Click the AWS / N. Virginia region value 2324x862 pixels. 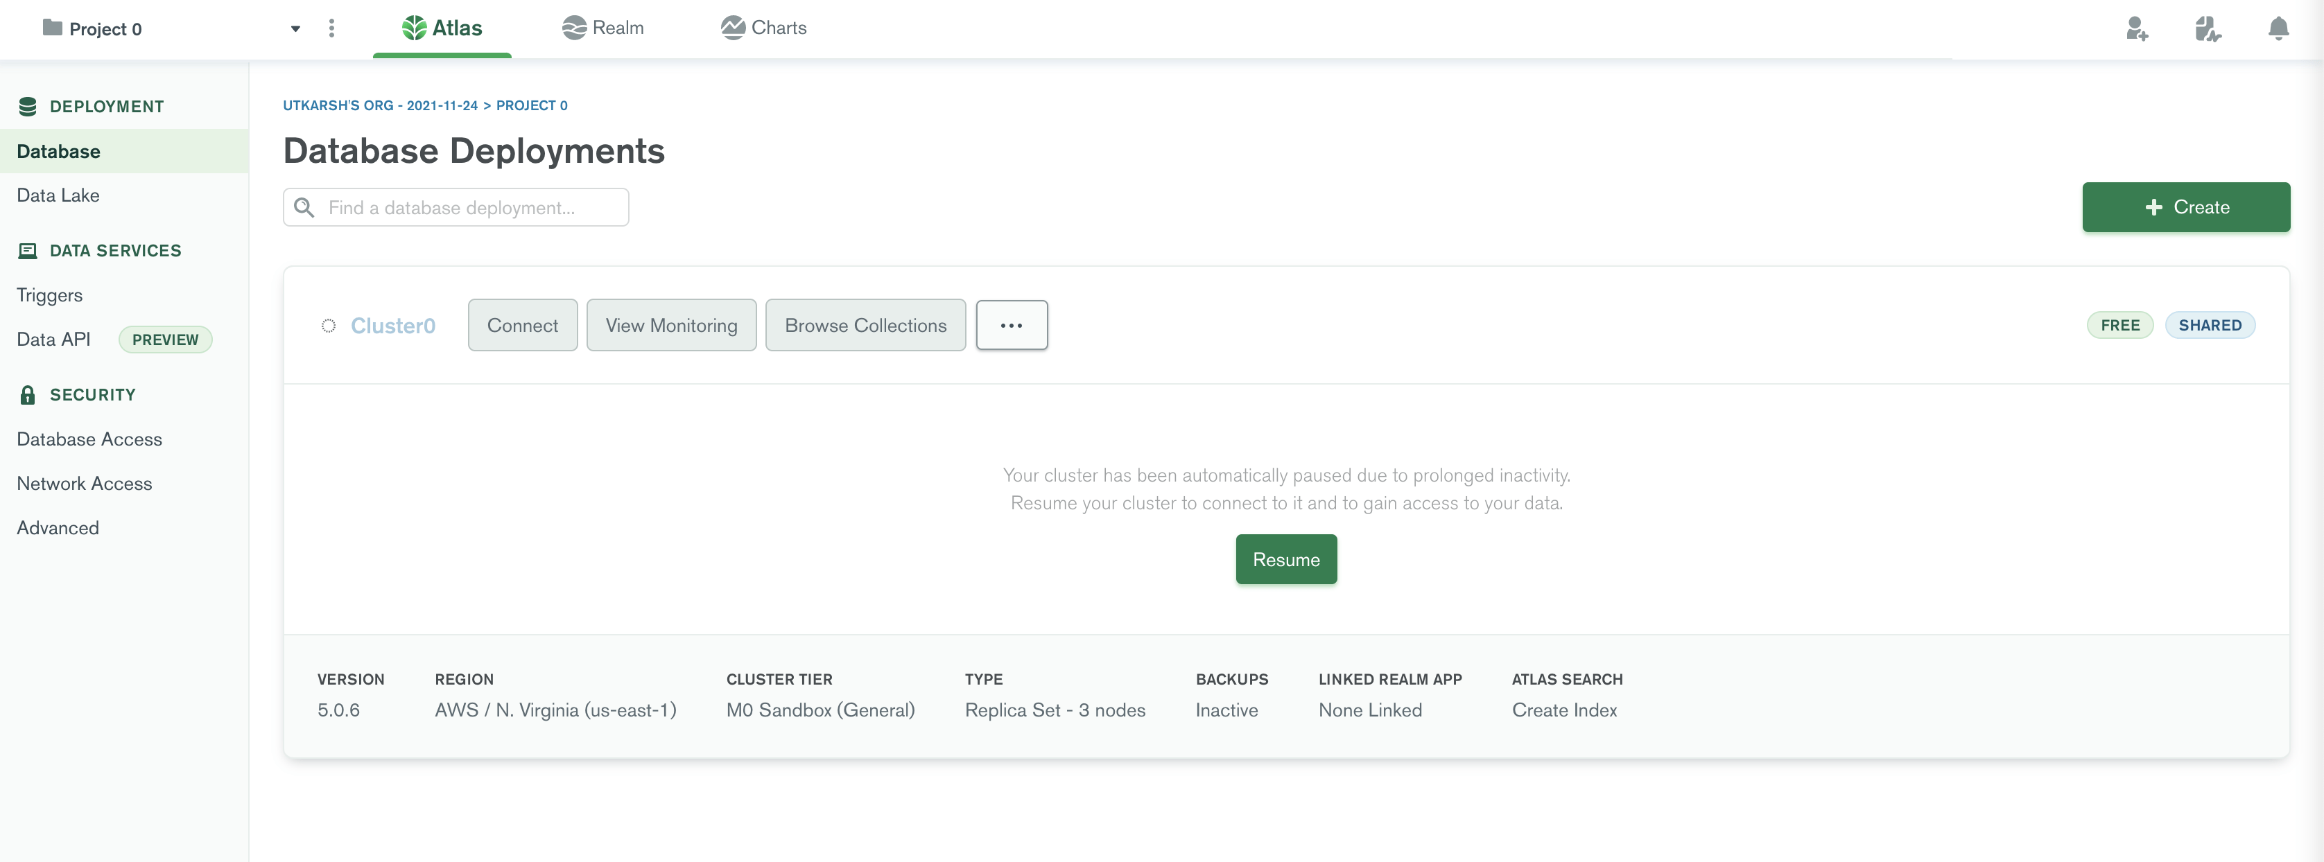(x=556, y=710)
